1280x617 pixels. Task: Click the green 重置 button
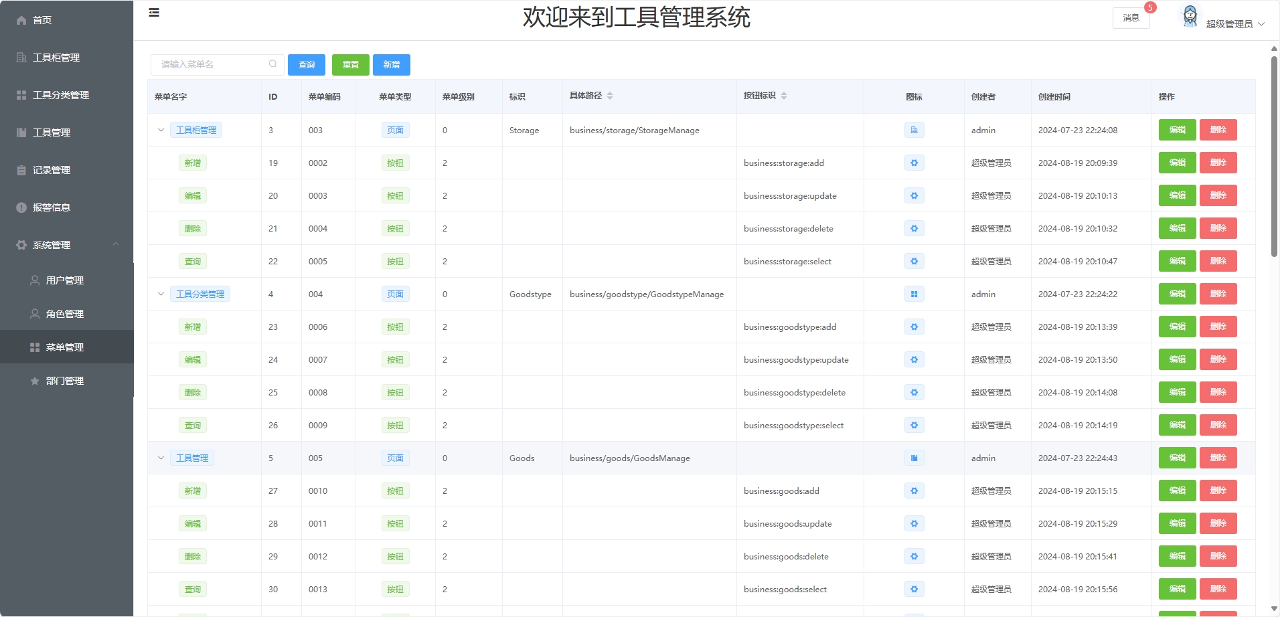(x=350, y=65)
